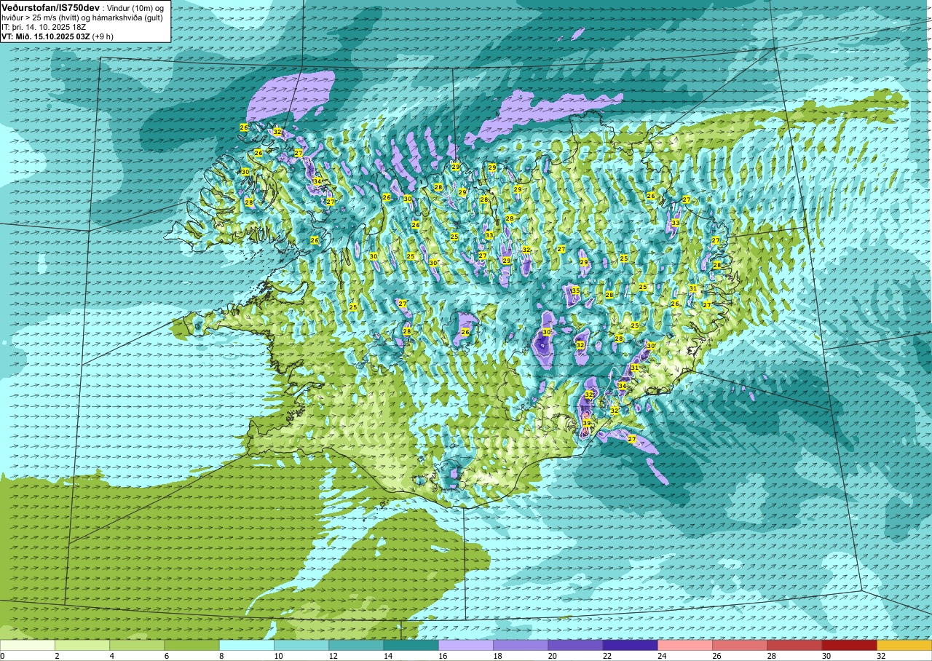Select the 'IT: þri. 14. 10. 2025 18Z' line
The height and width of the screenshot is (661, 932).
point(44,27)
